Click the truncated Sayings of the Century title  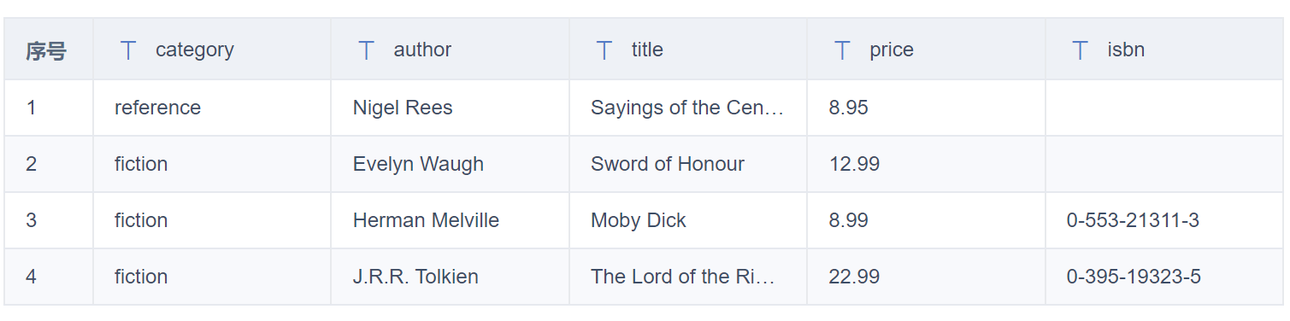click(687, 108)
